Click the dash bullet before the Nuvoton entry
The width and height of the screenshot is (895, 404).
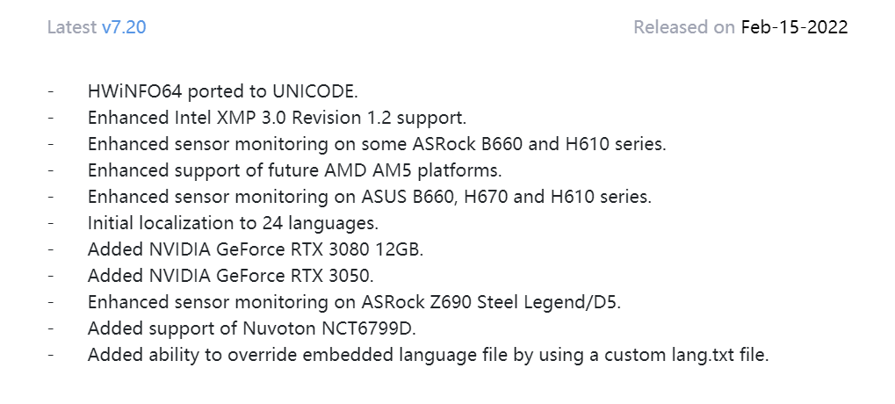pyautogui.click(x=52, y=328)
